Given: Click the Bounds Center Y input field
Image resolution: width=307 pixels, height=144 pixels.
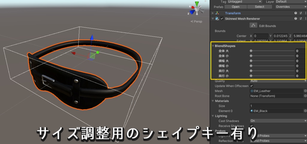Looking at the screenshot, I should (x=281, y=36).
